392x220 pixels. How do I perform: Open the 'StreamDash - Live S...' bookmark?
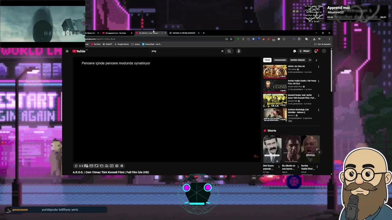(152, 44)
